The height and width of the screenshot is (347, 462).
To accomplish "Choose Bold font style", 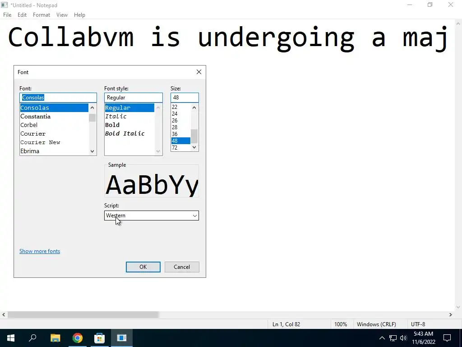I will coord(129,125).
